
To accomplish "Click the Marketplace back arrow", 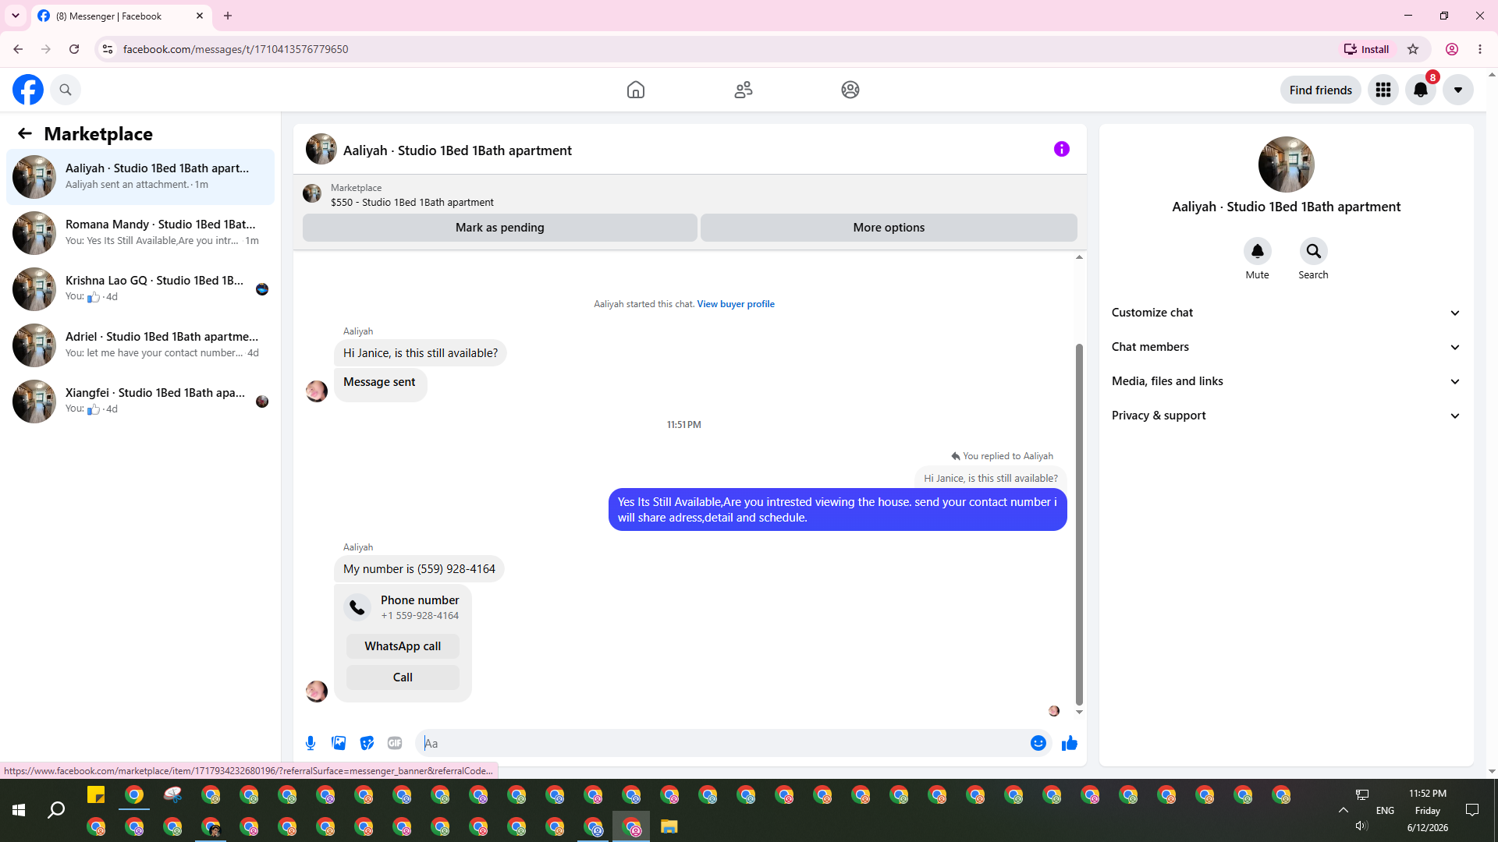I will [x=25, y=133].
